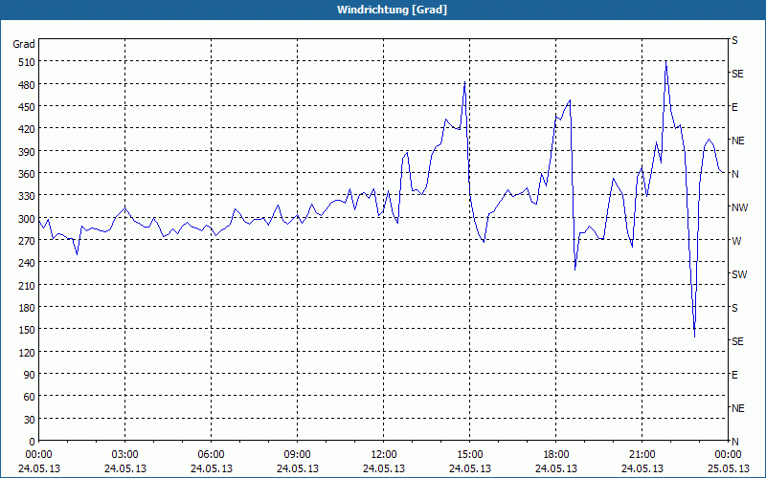Click the 420 y-axis tick label

[x=28, y=129]
